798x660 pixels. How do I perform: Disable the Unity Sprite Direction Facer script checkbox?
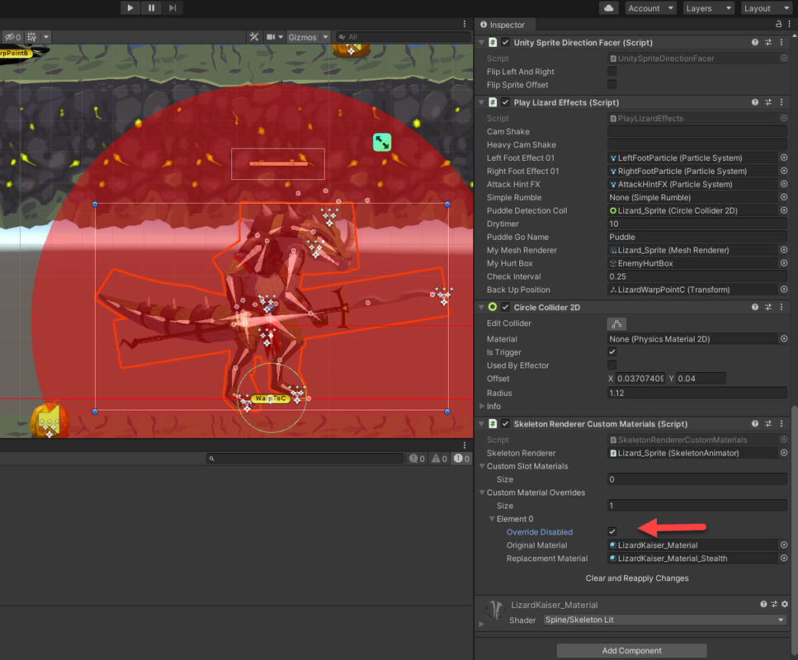(505, 42)
